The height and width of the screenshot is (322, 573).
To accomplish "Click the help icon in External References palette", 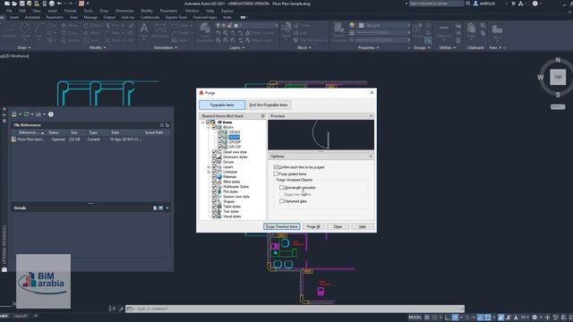I will (x=51, y=114).
